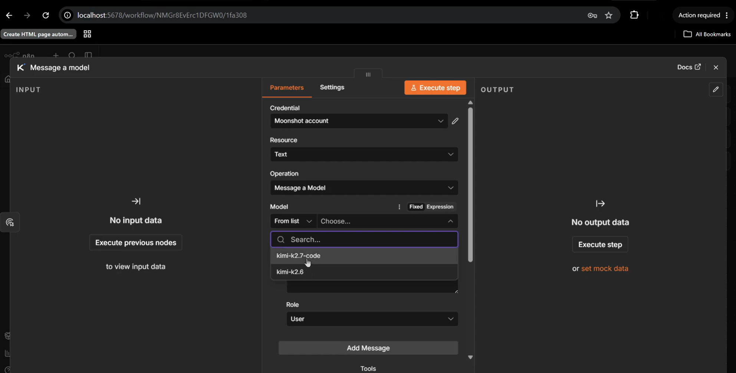Click into the message text area
Screen dimensions: 736x373
(372, 287)
